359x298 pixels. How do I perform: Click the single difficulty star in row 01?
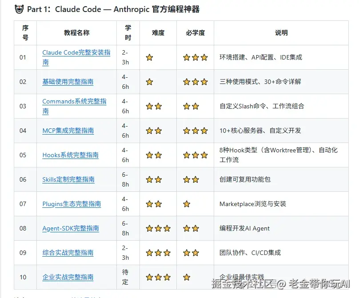coord(149,57)
